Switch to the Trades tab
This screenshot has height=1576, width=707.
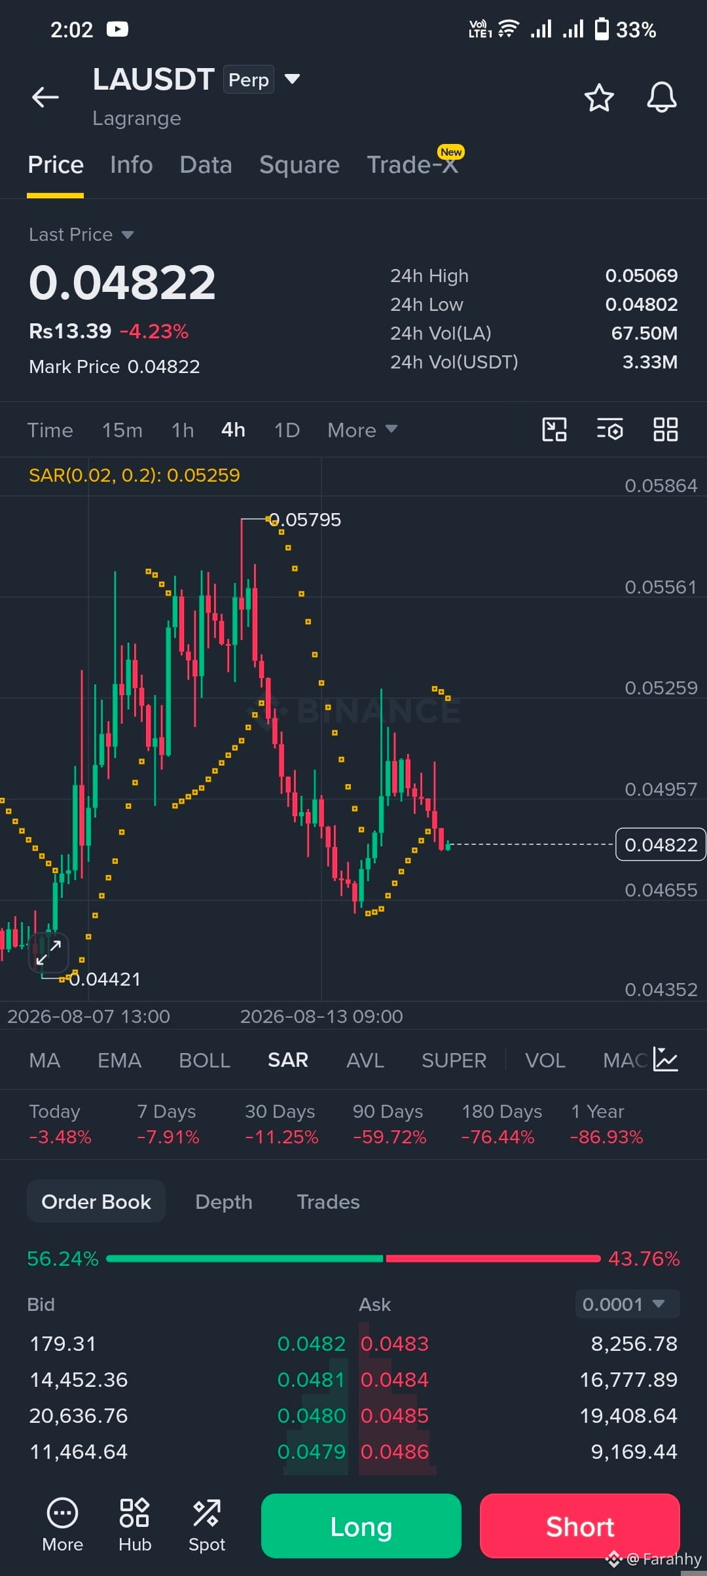point(328,1202)
